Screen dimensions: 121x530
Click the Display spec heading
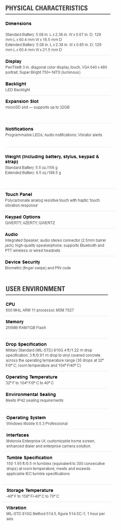coord(13,61)
